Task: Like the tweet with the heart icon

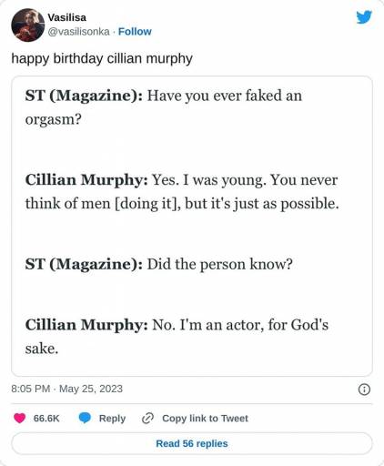Action: click(20, 418)
